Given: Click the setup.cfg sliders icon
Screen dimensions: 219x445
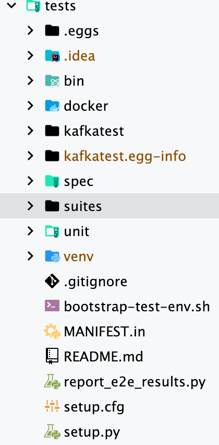Looking at the screenshot, I should click(52, 407).
